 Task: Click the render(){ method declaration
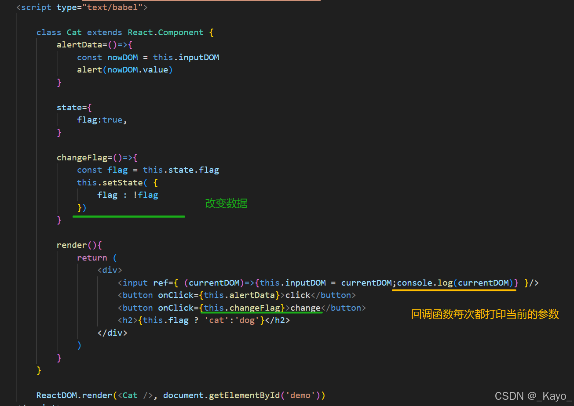pyautogui.click(x=79, y=245)
